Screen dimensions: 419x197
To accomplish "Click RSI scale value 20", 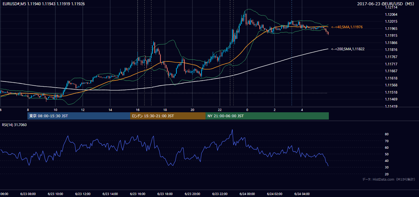I will 387,174.
